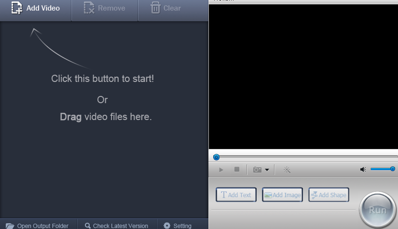This screenshot has height=229, width=398.
Task: Open the output folder
Action: pyautogui.click(x=37, y=226)
